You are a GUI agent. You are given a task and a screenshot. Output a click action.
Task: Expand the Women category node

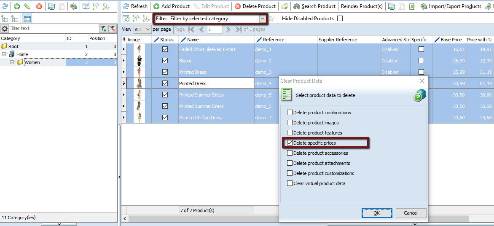coord(12,62)
